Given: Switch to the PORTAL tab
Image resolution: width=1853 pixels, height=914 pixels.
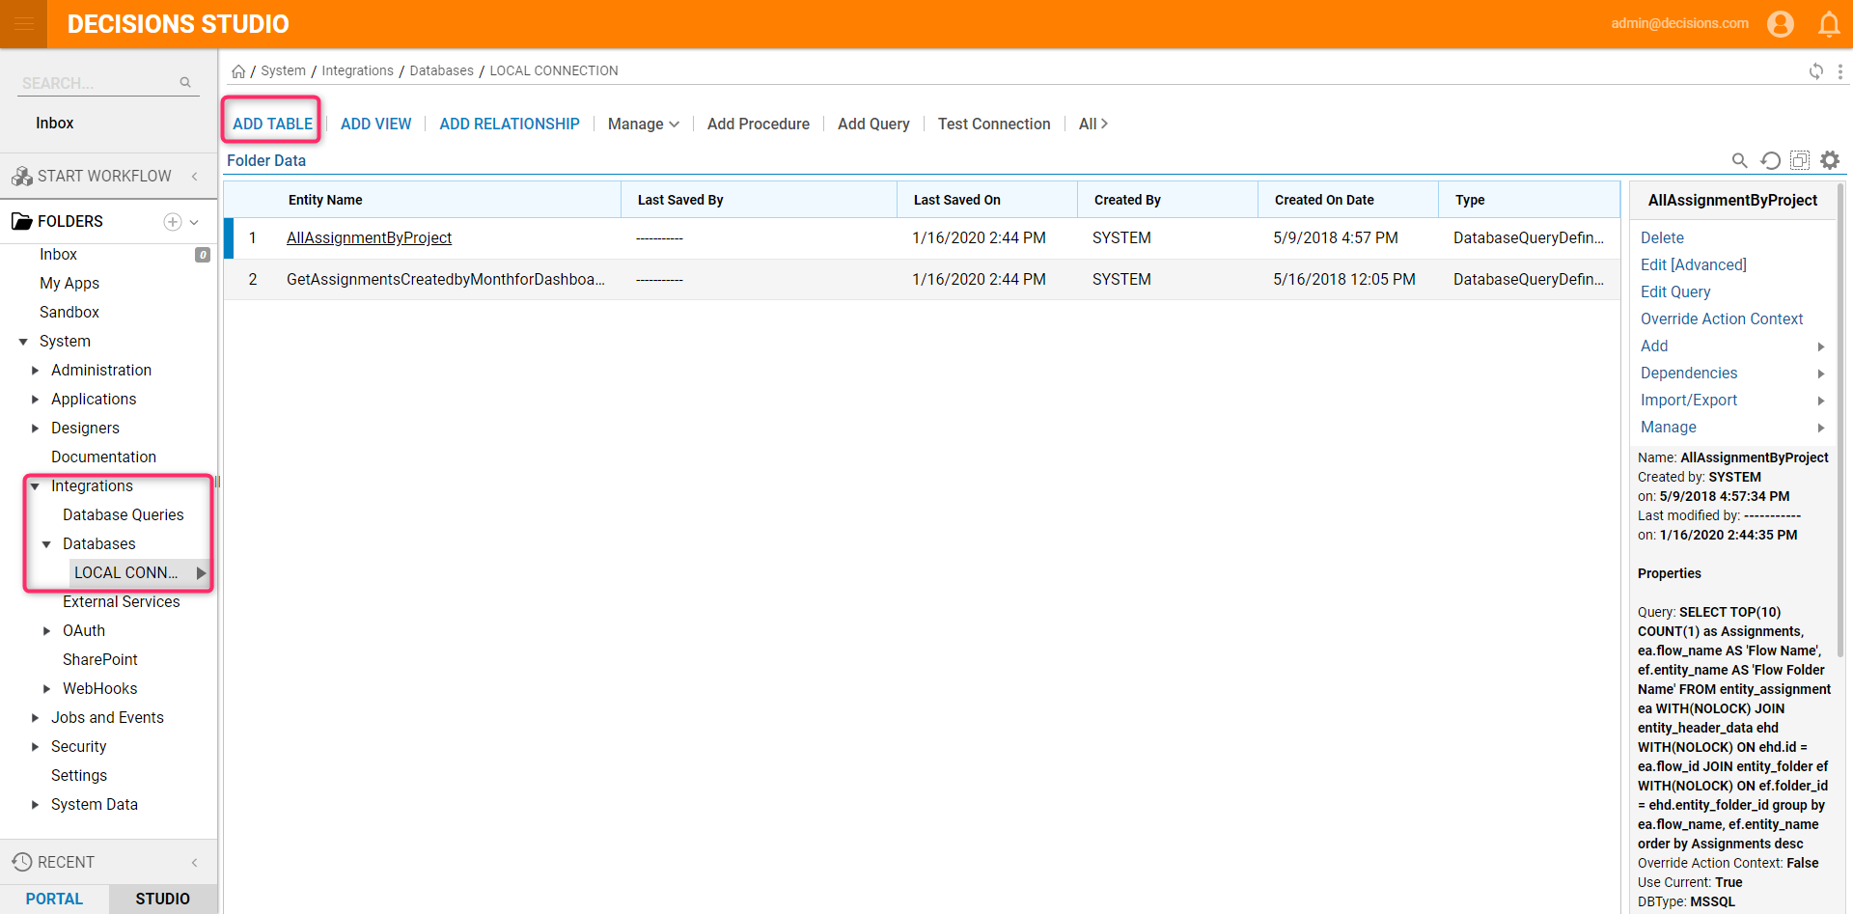Looking at the screenshot, I should pos(54,899).
